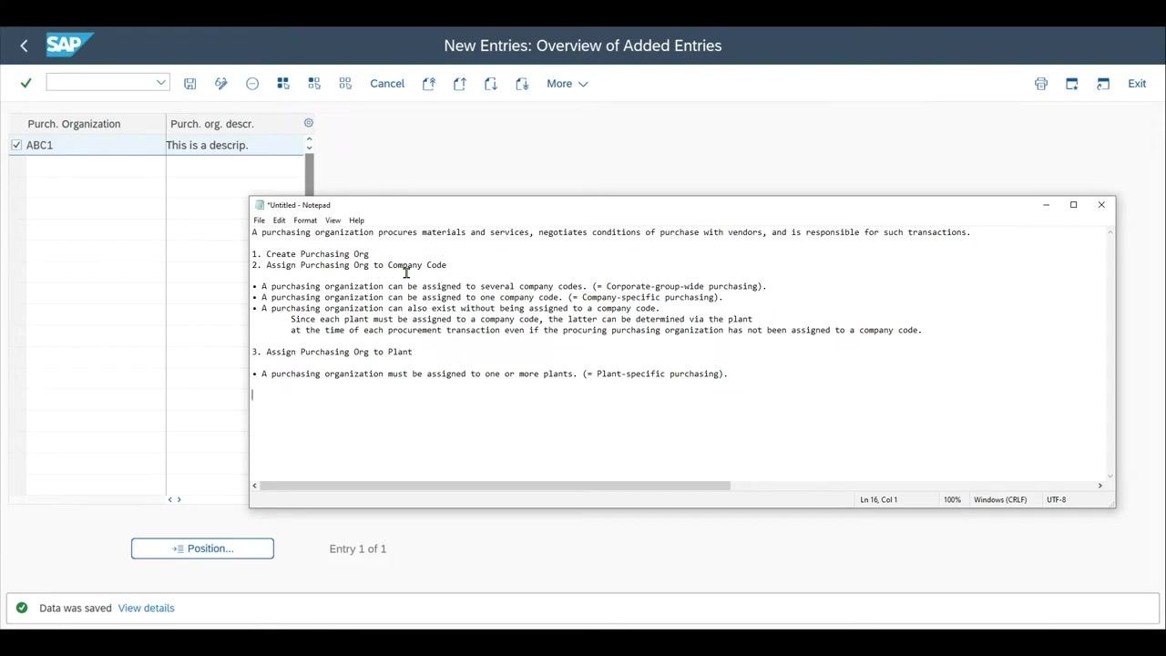Open Notepad File menu
The height and width of the screenshot is (656, 1166).
260,220
